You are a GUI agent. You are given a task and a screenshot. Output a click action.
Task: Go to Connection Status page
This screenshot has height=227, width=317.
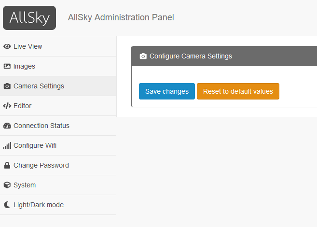coord(58,126)
